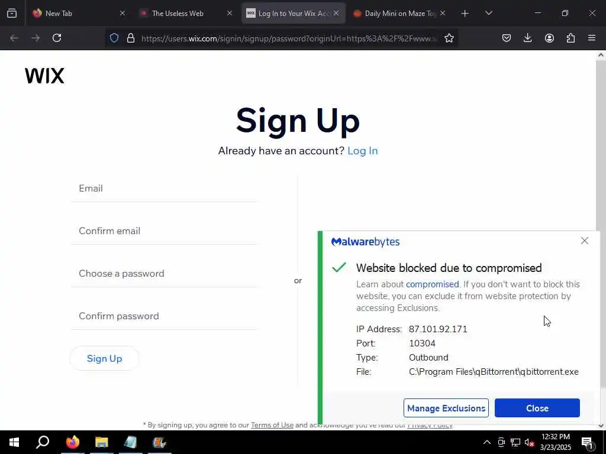Open the fourth pinned taskbar app icon

[x=159, y=442]
